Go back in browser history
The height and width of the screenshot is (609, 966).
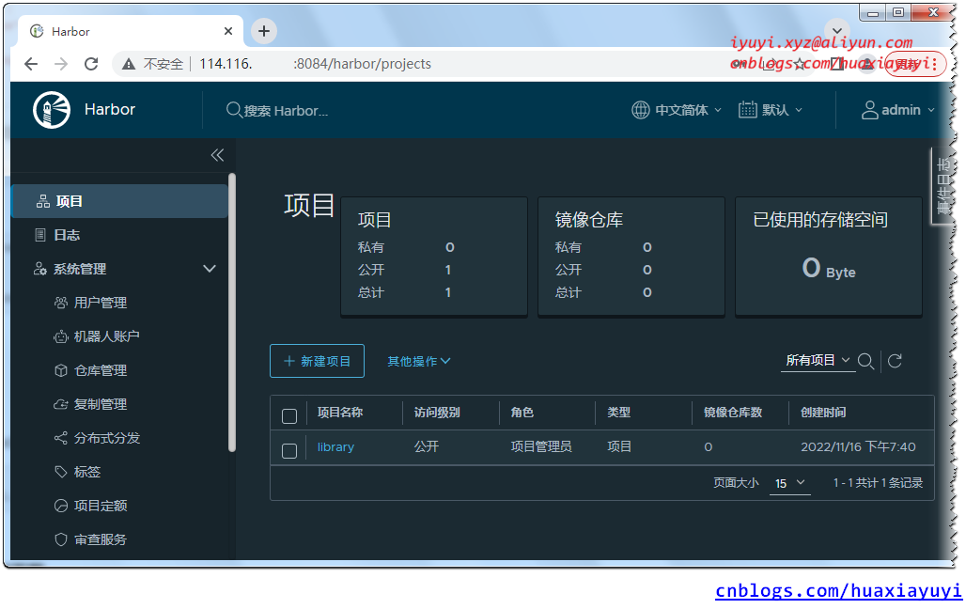(31, 64)
